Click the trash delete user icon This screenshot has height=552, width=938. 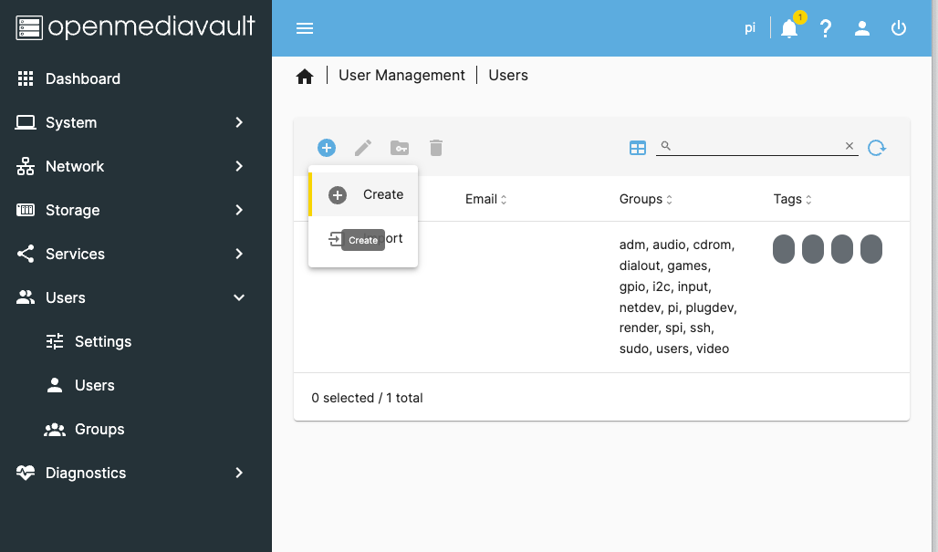(436, 148)
